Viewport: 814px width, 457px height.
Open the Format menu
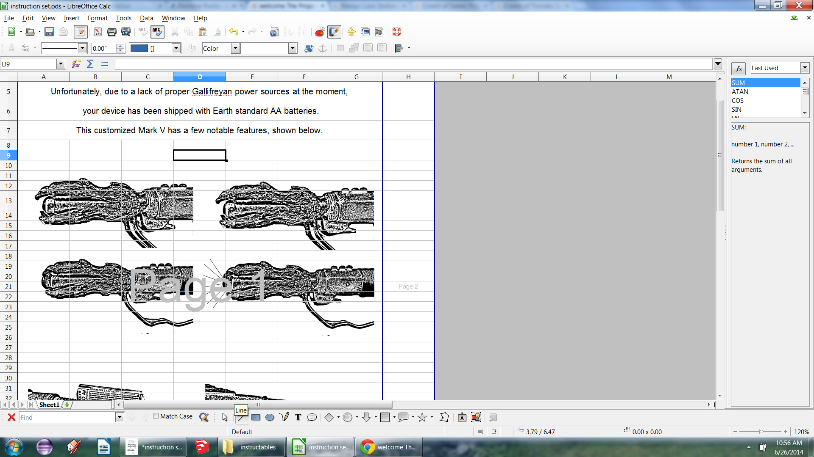[x=98, y=18]
